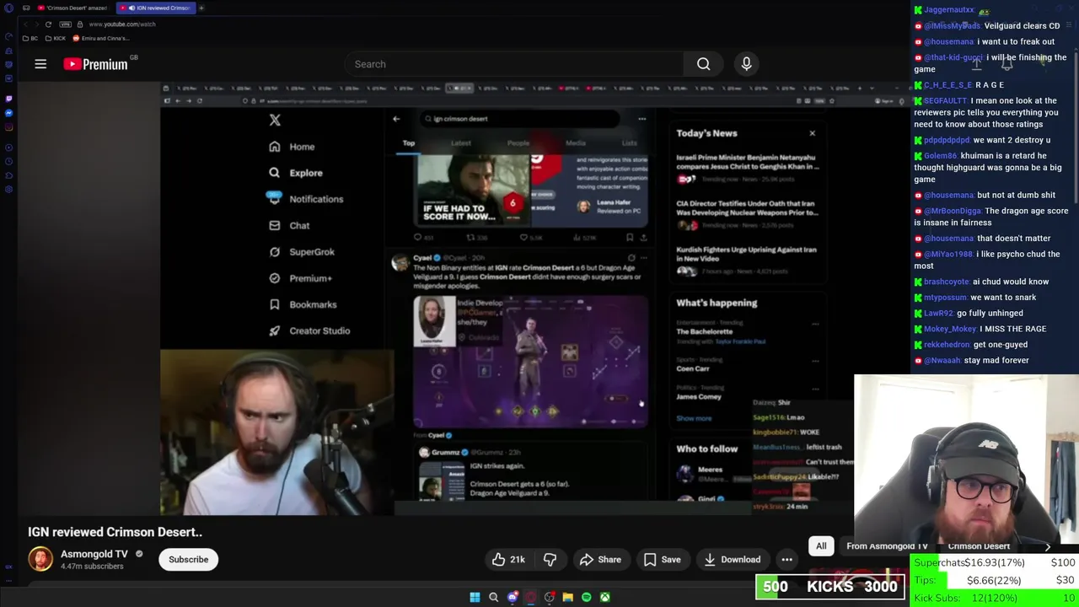Screen dimensions: 1079x607
Task: Open the browser workspaces tab islands icon
Action: [x=26, y=8]
